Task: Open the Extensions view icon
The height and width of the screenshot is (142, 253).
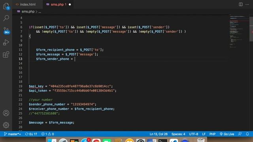Action: coord(6,54)
